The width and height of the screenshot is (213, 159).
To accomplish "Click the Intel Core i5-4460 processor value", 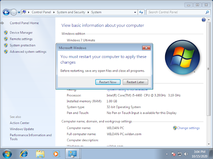I will 143,95.
